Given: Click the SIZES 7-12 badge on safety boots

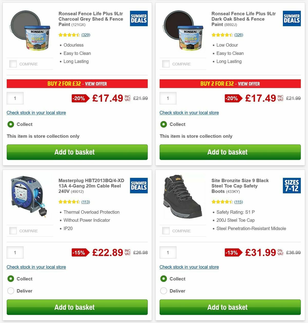Looking at the screenshot, I should pos(292,185).
